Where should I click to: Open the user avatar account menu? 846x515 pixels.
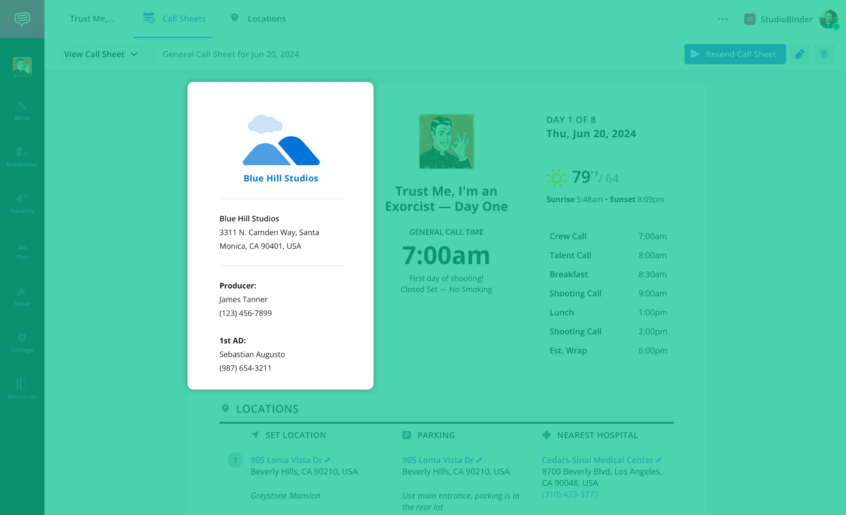click(828, 19)
